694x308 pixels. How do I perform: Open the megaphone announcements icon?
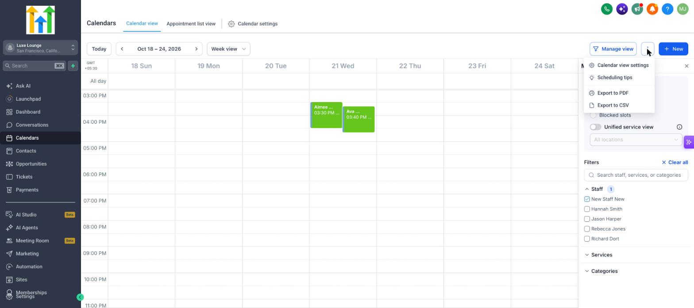coord(637,9)
